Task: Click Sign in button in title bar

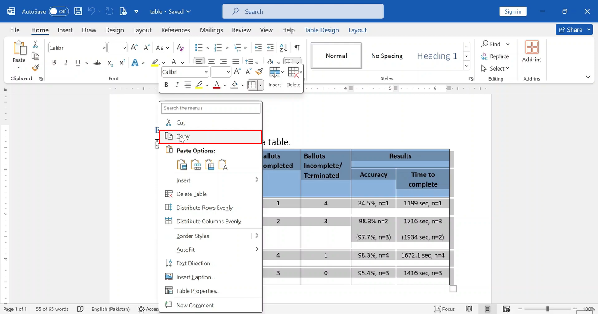Action: 513,11
